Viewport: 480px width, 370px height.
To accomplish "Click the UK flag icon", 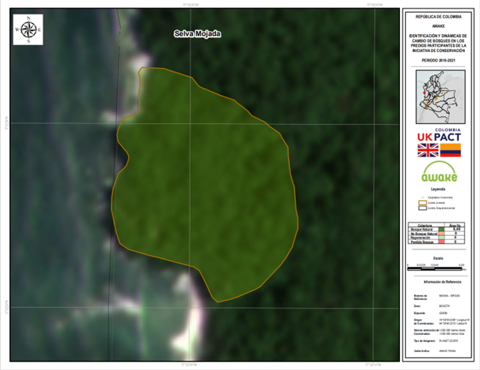I will (428, 150).
